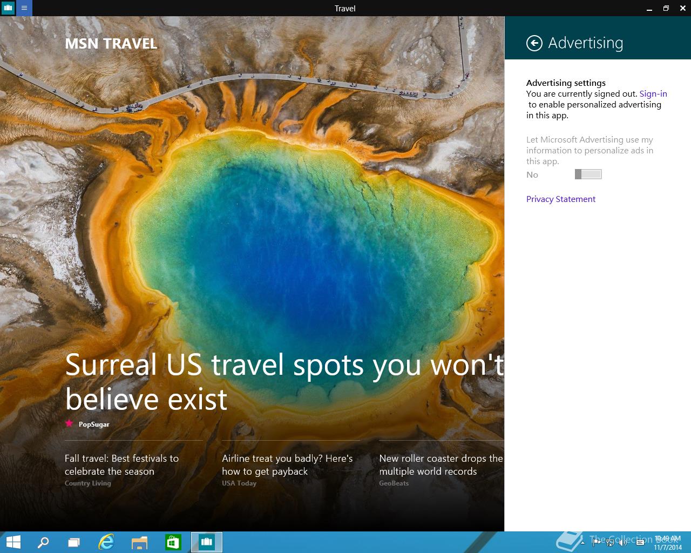Follow the Sign-in link
Image resolution: width=691 pixels, height=553 pixels.
[x=653, y=93]
